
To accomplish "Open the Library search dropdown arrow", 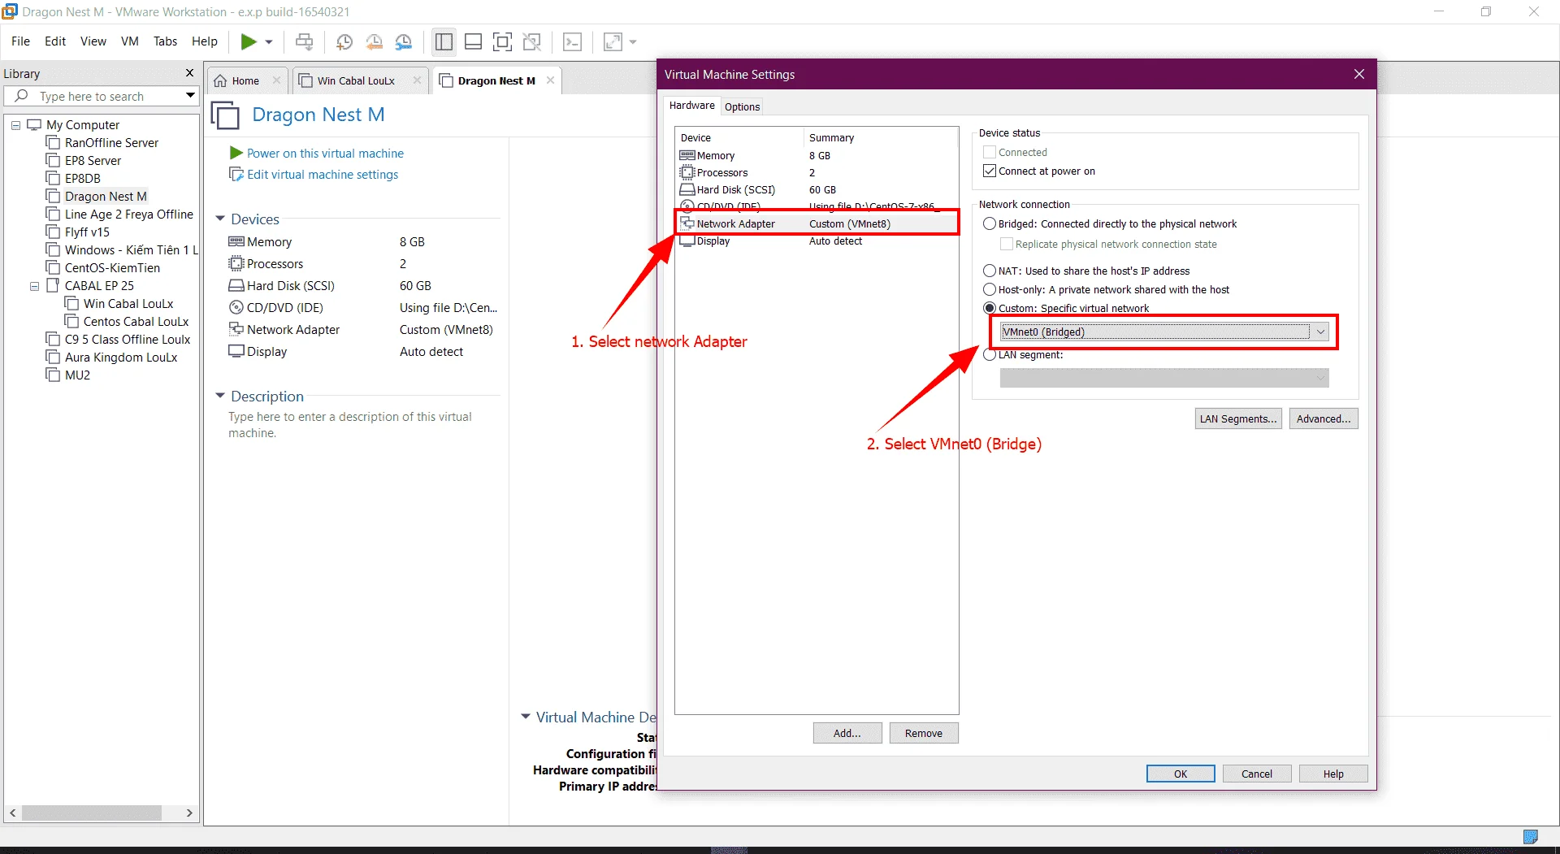I will click(190, 96).
